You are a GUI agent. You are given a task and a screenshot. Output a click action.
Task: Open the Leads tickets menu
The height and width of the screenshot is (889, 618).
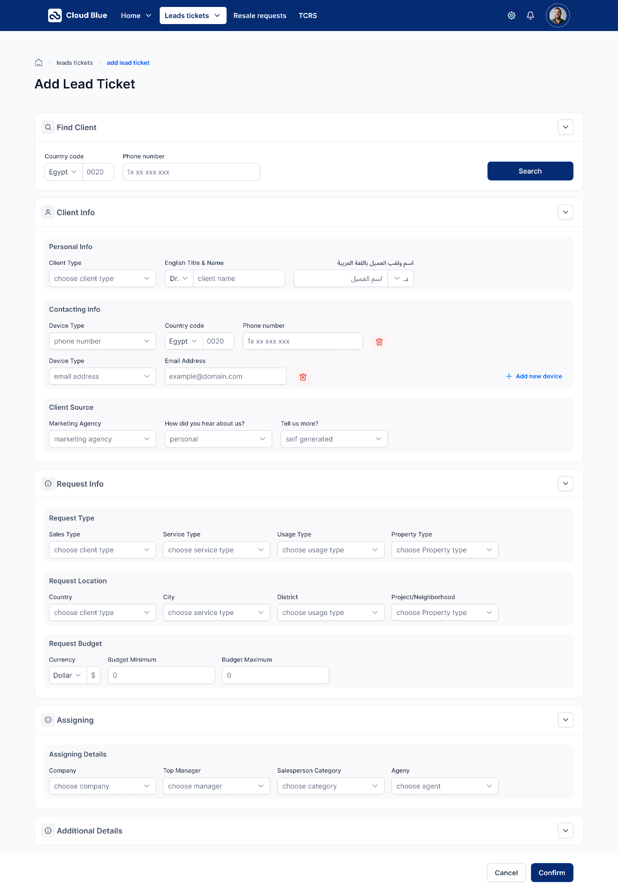point(193,16)
